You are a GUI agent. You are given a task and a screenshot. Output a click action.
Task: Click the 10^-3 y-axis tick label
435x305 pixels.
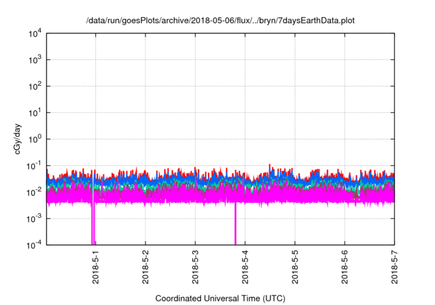tap(34, 219)
